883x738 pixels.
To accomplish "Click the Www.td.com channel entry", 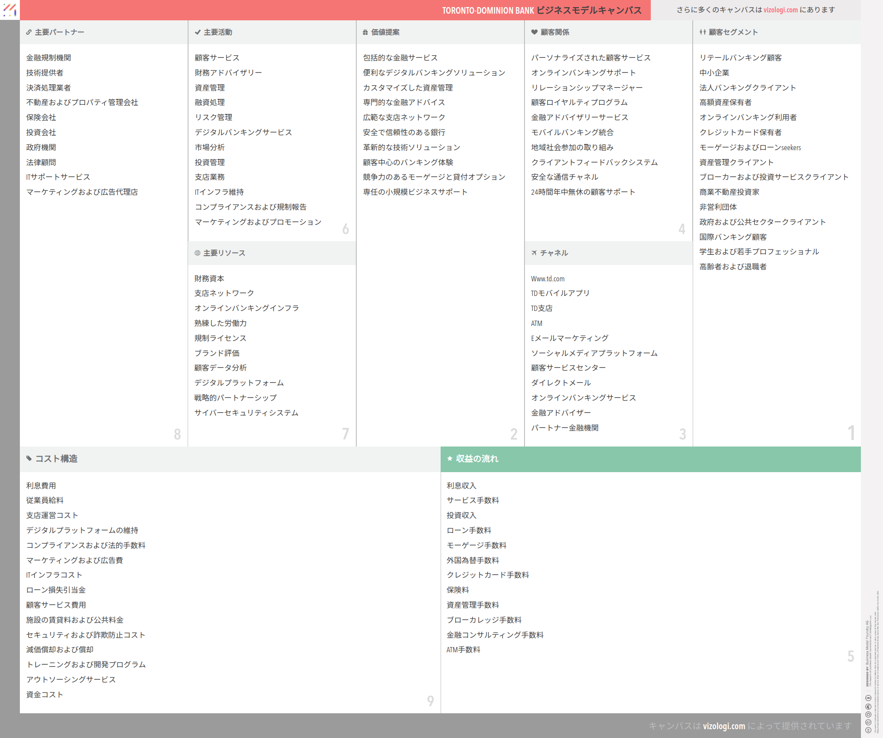I will coord(547,279).
